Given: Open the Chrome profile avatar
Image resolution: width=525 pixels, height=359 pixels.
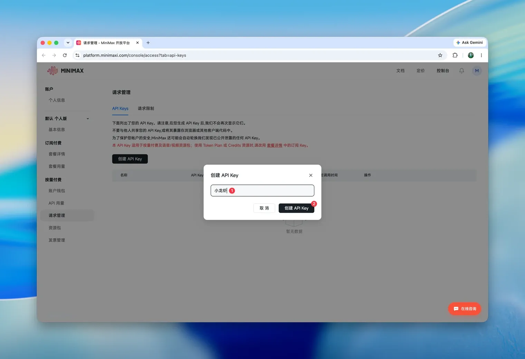Looking at the screenshot, I should (x=470, y=55).
